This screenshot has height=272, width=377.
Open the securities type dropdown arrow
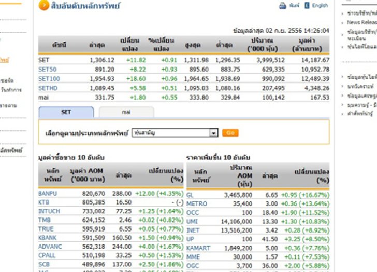[x=213, y=133]
